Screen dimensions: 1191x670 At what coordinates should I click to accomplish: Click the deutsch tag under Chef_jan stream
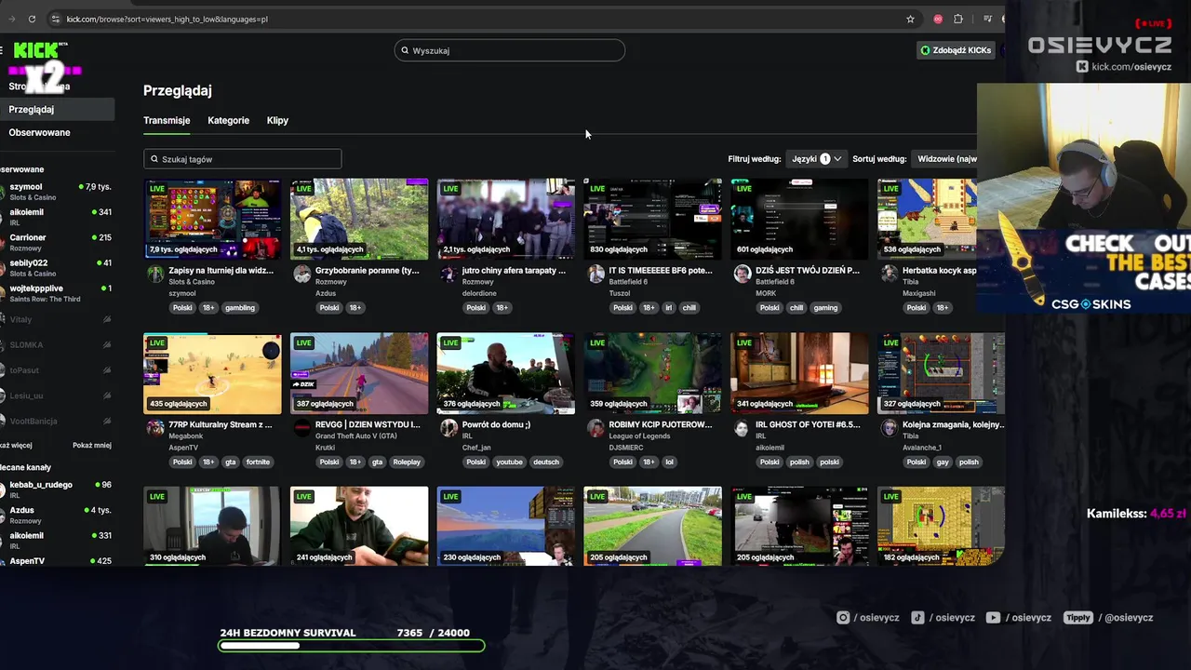(546, 462)
